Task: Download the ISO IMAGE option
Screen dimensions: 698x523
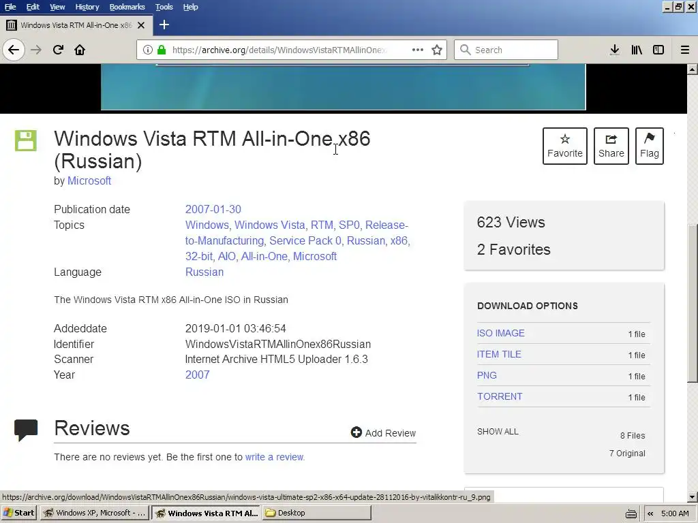Action: [x=501, y=333]
